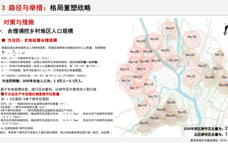Click the slide title 路径与举措
The width and height of the screenshot is (228, 144).
pyautogui.click(x=26, y=8)
